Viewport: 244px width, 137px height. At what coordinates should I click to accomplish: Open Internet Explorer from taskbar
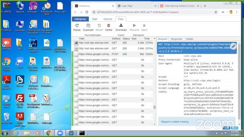(16, 133)
